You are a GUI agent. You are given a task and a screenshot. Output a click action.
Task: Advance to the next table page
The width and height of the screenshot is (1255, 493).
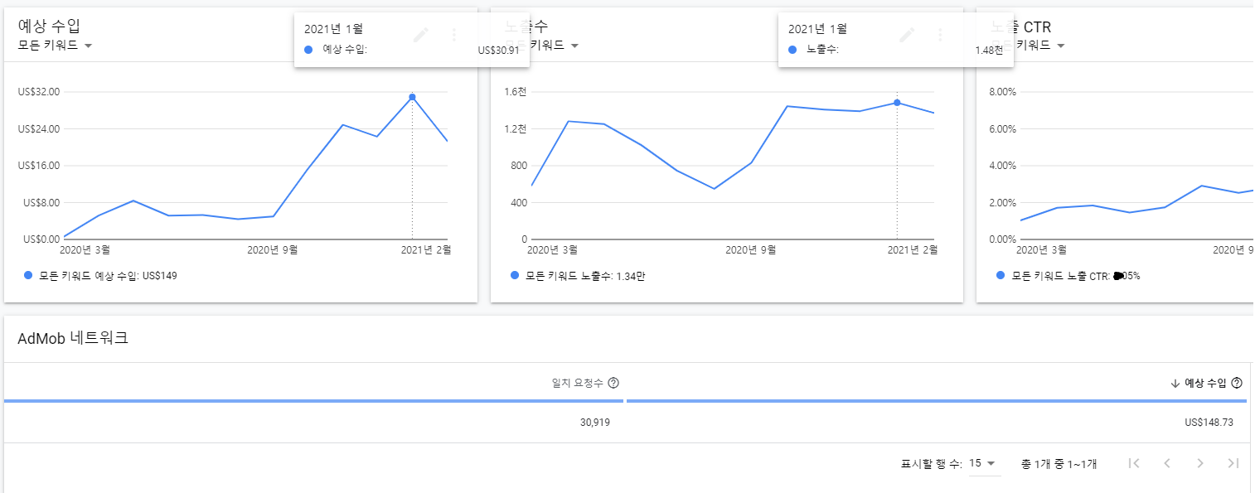point(1199,463)
